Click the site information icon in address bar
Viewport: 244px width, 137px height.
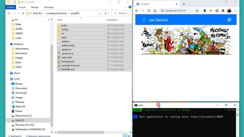pos(162,11)
